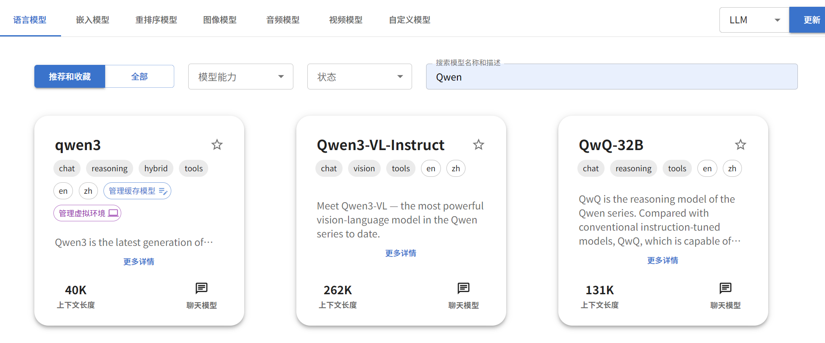
Task: Click the tools tag on Qwen3-VL-Instruct
Action: [401, 168]
